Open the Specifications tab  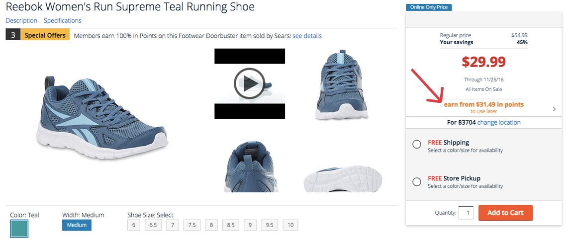(x=63, y=20)
